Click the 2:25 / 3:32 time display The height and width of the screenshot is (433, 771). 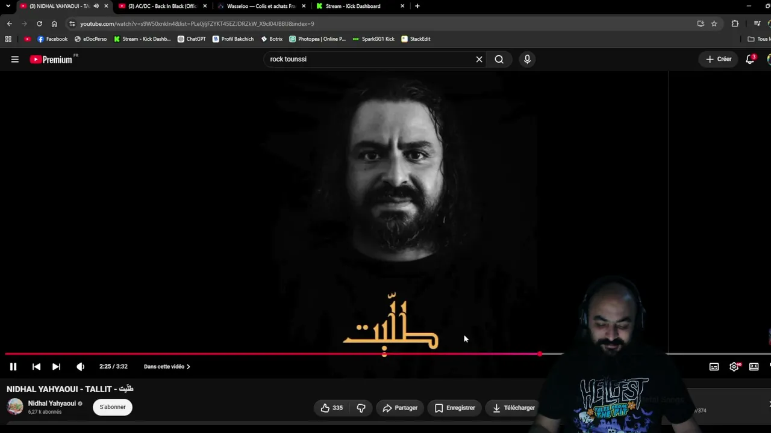tap(113, 366)
